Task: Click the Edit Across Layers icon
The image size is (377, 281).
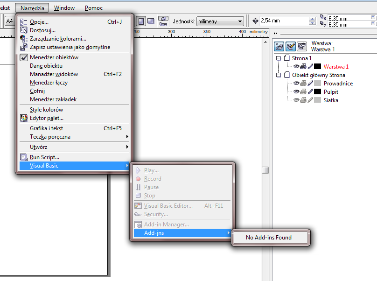Action: [290, 46]
